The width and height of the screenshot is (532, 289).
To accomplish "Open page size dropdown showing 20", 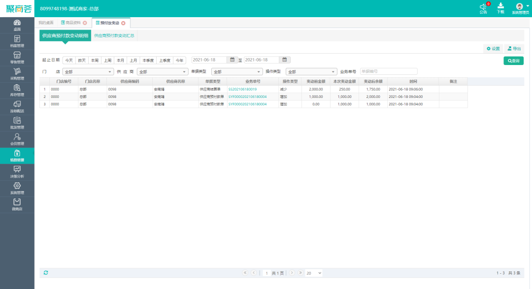I will click(314, 273).
